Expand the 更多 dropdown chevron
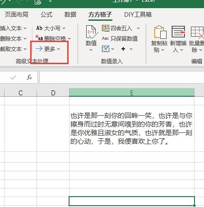Viewport: 204px width, 207px height. click(x=59, y=49)
